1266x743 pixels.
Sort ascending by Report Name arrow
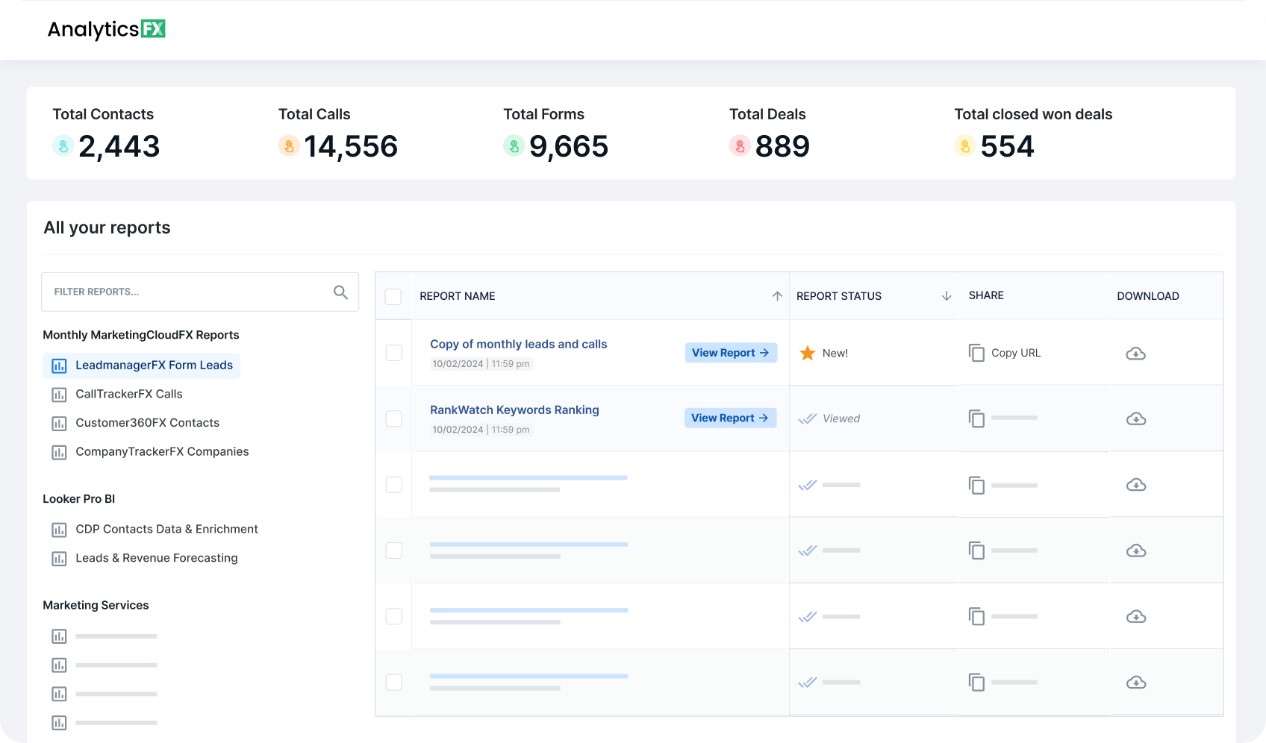(777, 296)
